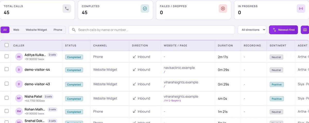Select the Web filter tab
The image size is (309, 123).
coord(16,30)
